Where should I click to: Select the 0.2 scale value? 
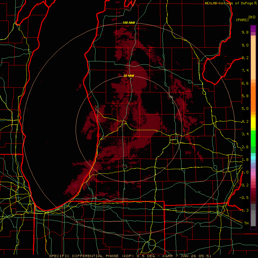245,185
